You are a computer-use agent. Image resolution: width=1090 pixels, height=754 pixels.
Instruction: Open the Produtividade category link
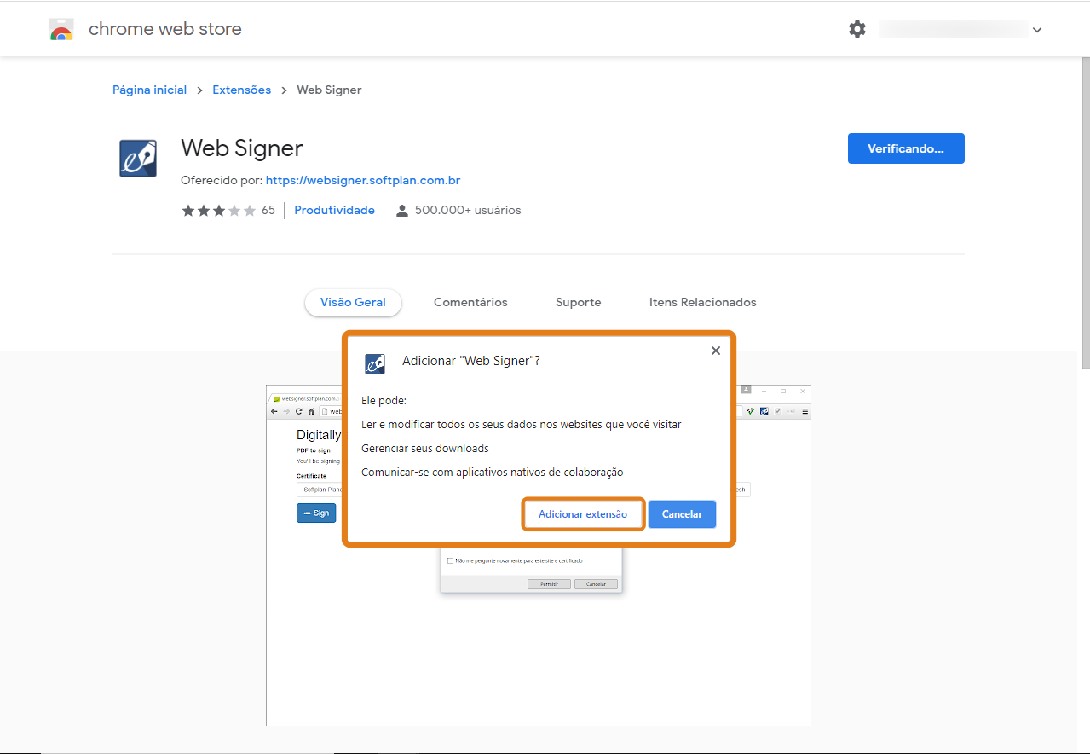point(334,210)
